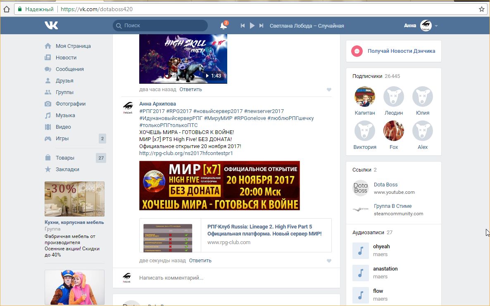Expand the Анна profile dropdown menu
Image resolution: width=490 pixels, height=306 pixels.
(436, 26)
